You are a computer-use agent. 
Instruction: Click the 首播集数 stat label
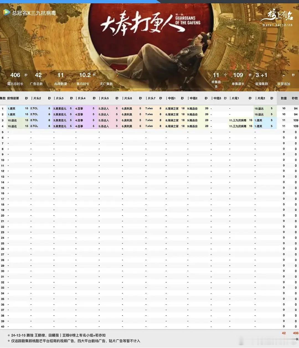pos(262,84)
